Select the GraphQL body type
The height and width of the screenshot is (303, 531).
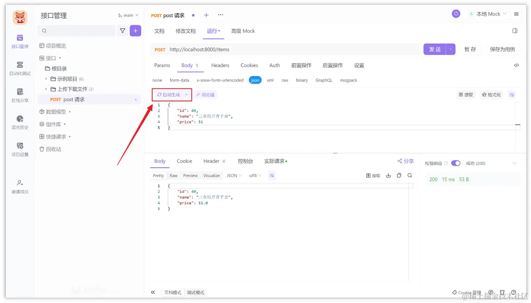pyautogui.click(x=324, y=80)
